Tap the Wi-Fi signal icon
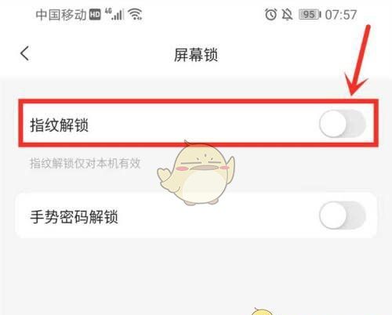The height and width of the screenshot is (315, 392). pos(136,14)
